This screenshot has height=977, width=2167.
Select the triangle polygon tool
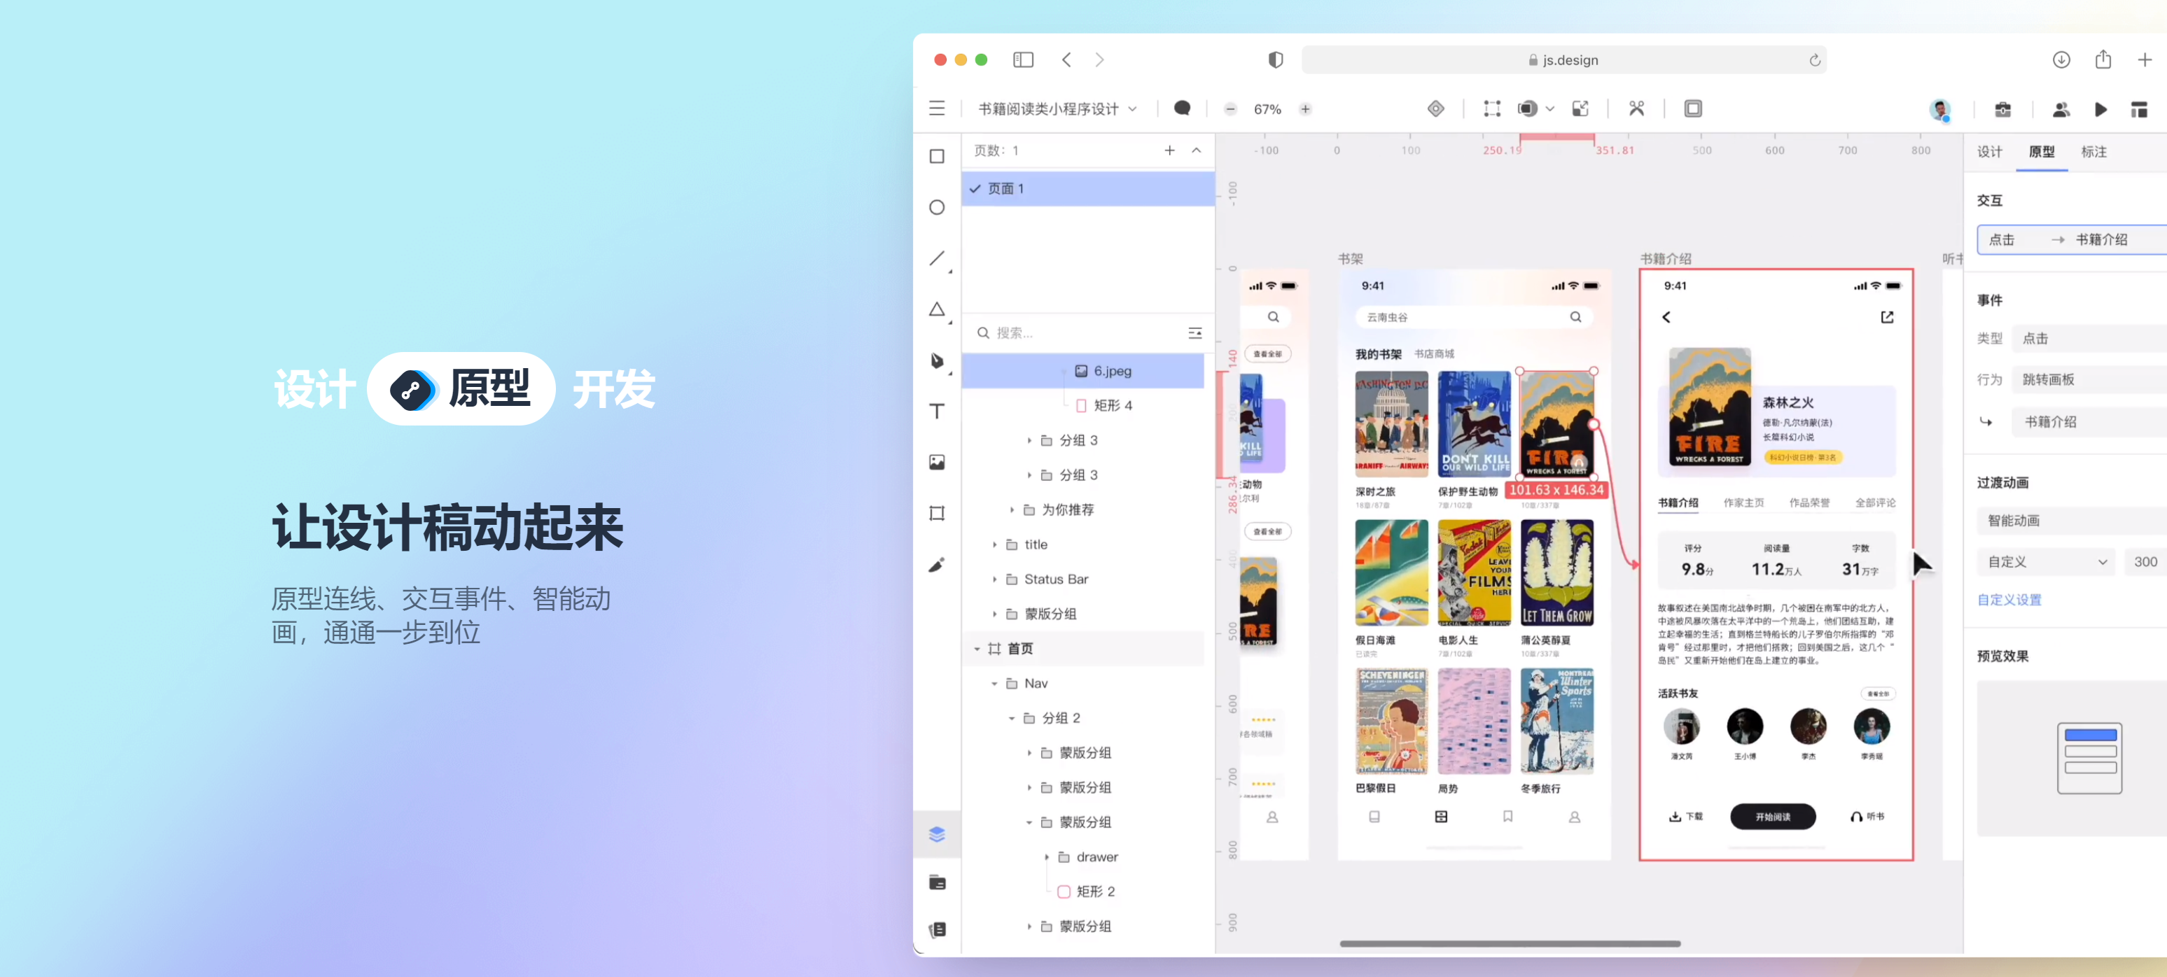(x=936, y=309)
